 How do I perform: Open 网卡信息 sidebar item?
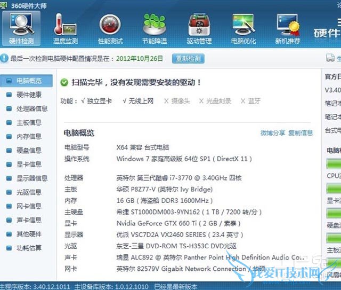coord(26,206)
